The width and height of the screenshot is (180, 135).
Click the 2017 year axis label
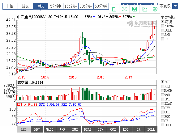tap(128, 77)
